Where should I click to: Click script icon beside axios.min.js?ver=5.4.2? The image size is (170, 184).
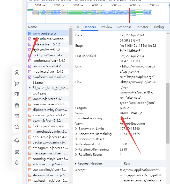(30, 115)
